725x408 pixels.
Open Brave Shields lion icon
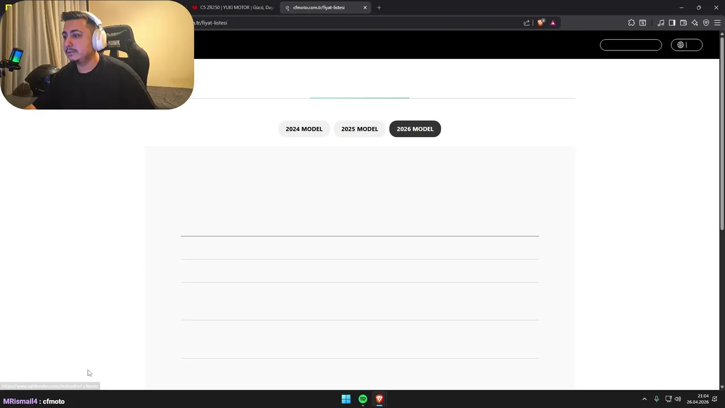pyautogui.click(x=541, y=23)
